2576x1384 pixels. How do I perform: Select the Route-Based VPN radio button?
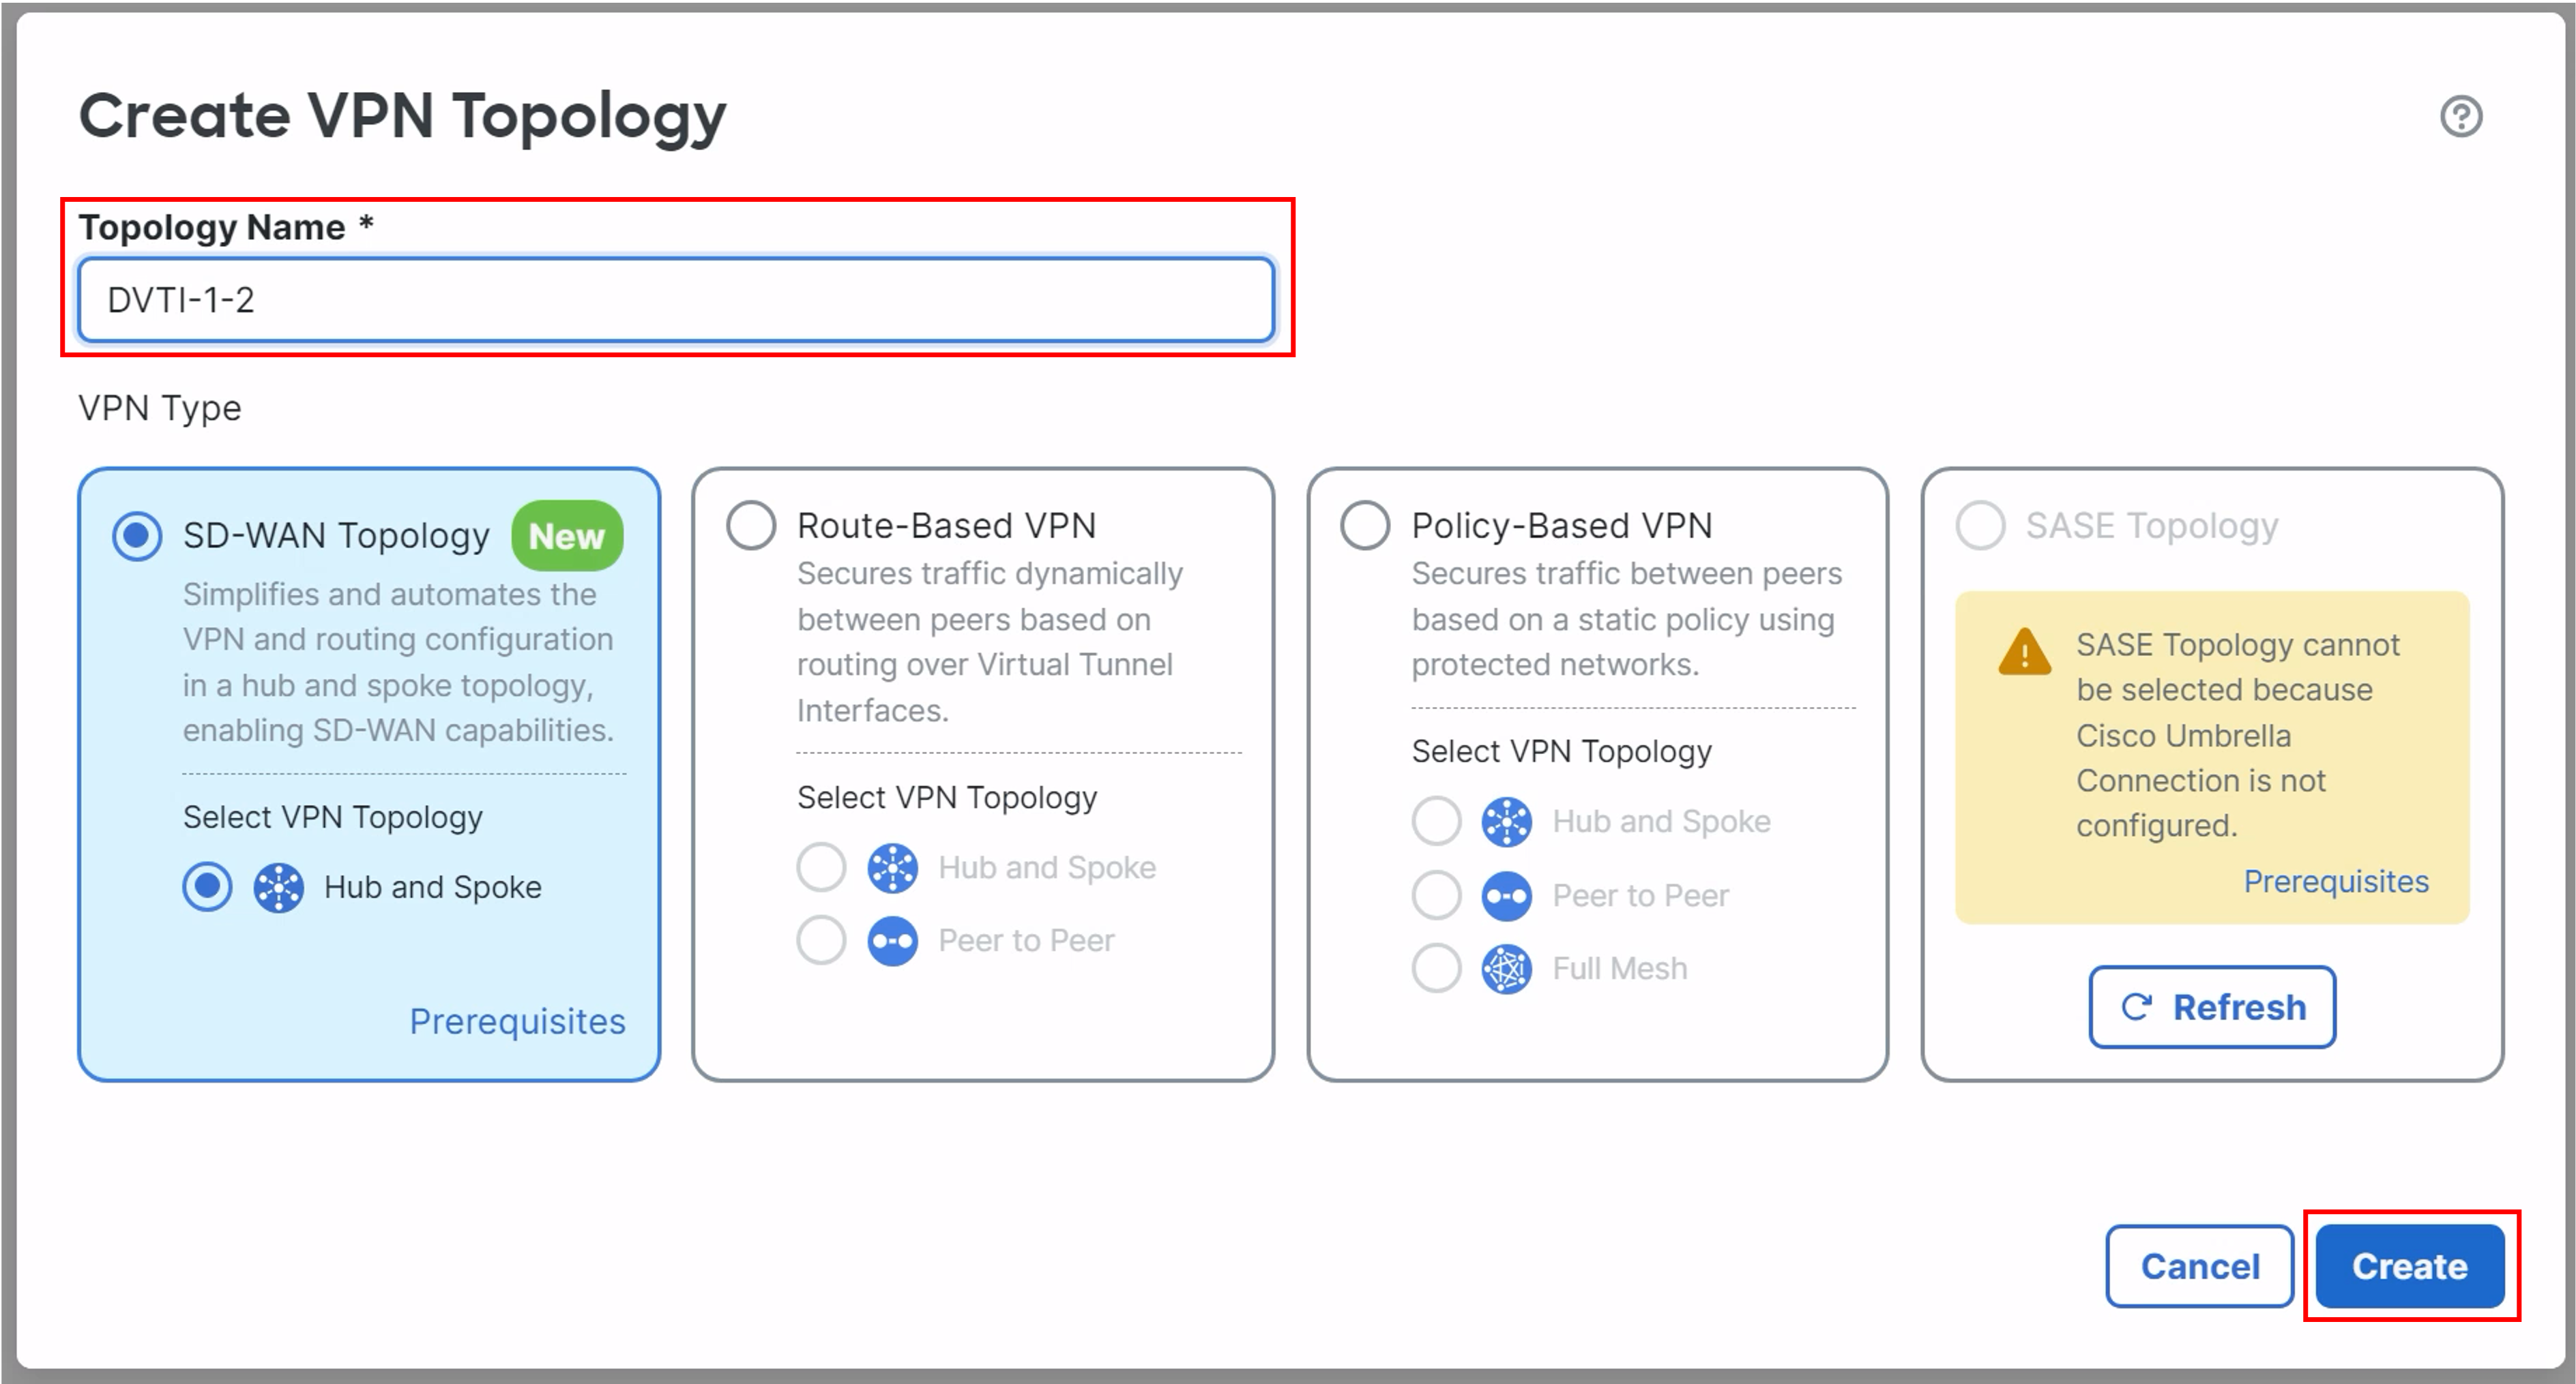751,526
